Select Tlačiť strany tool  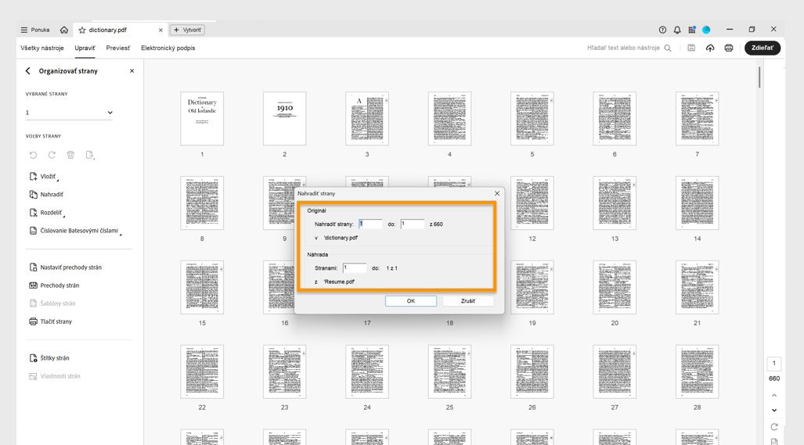pos(51,321)
